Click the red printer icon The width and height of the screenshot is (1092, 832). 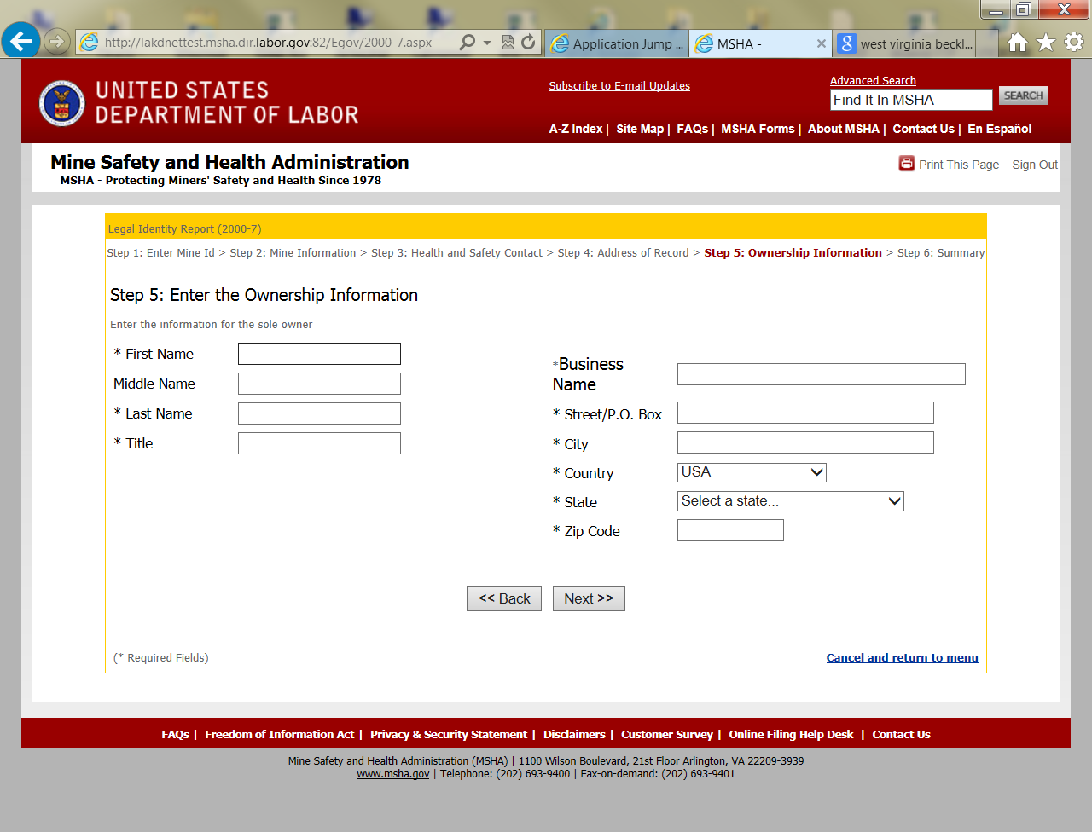tap(906, 164)
